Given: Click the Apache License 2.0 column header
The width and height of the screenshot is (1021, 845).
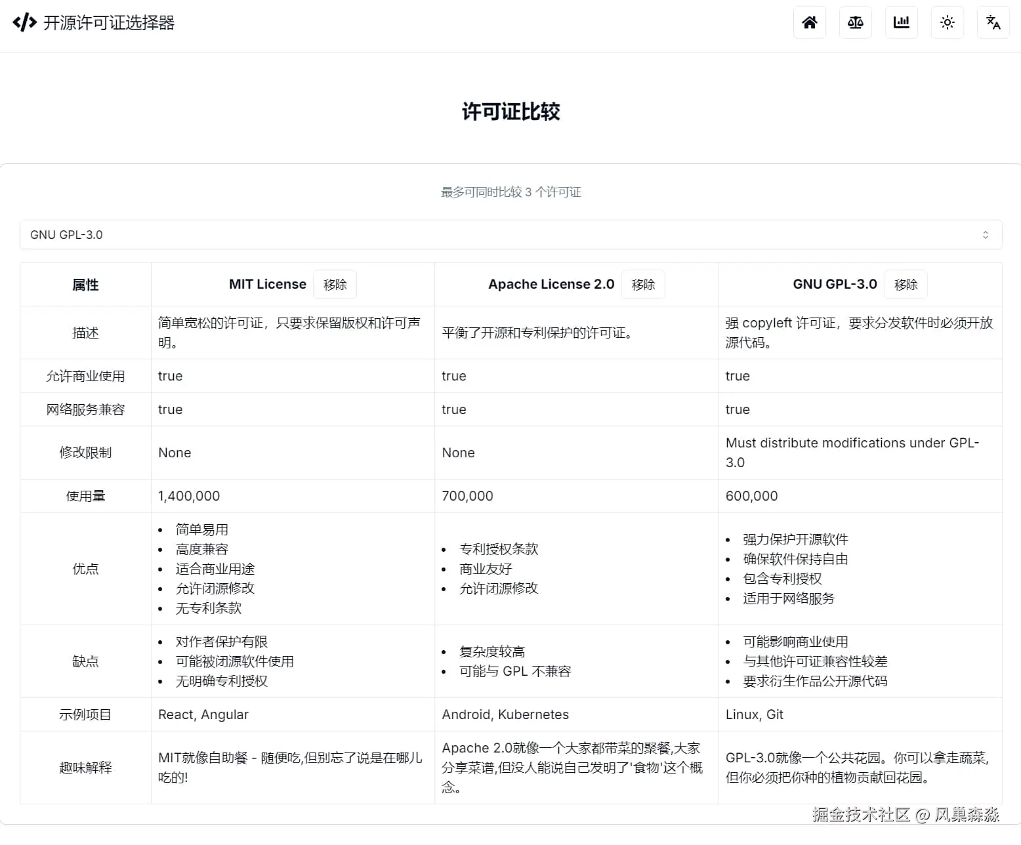Looking at the screenshot, I should [x=551, y=284].
